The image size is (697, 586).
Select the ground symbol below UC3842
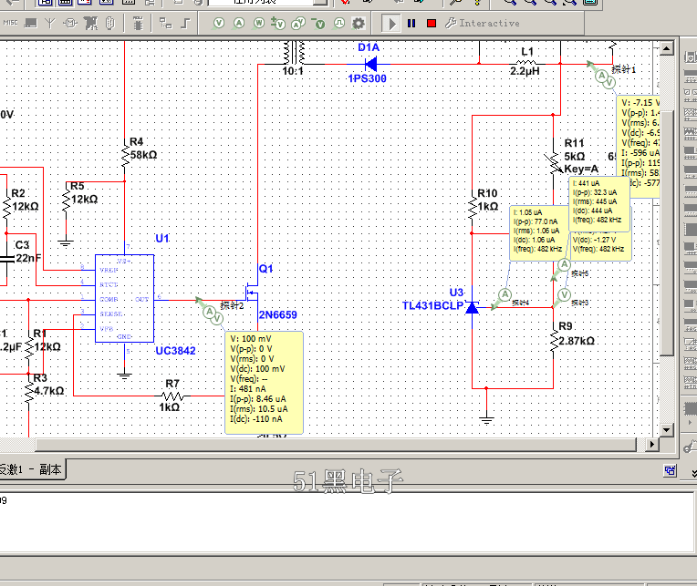[124, 375]
